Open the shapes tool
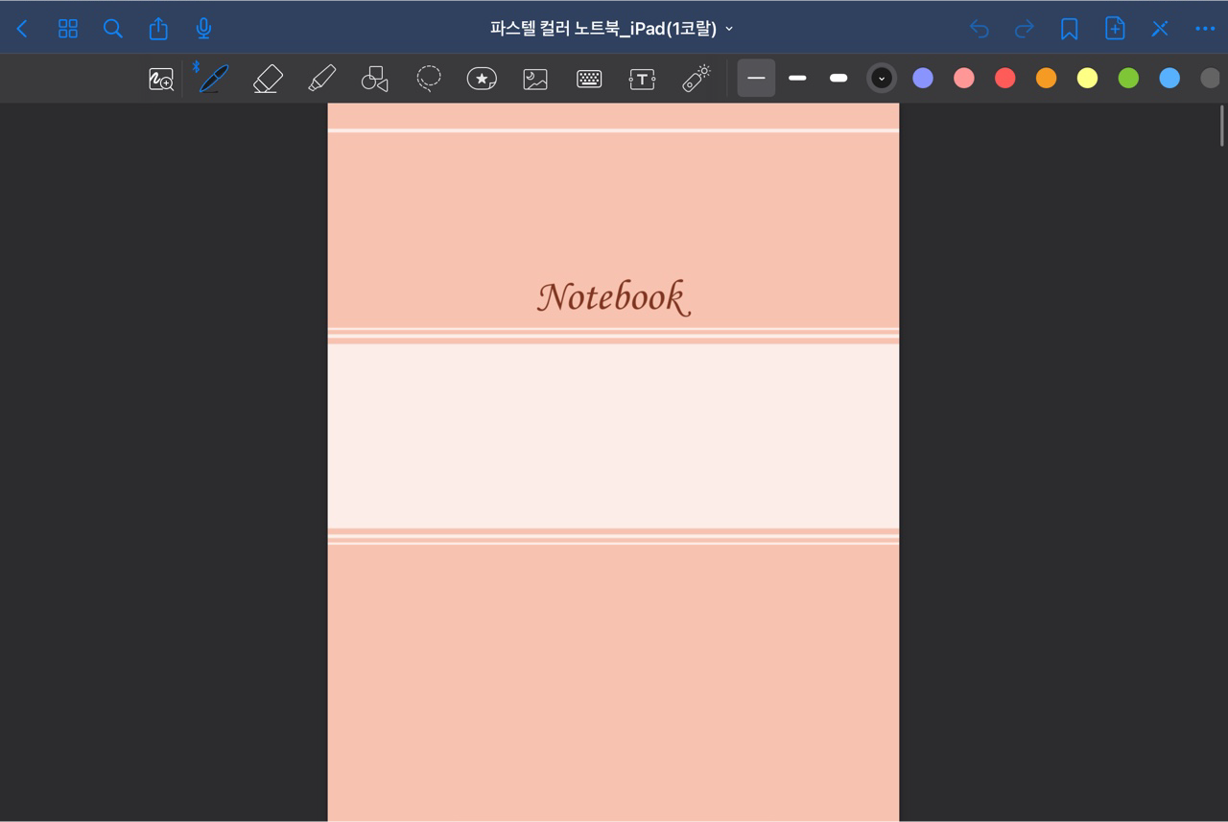The height and width of the screenshot is (822, 1228). [x=374, y=78]
